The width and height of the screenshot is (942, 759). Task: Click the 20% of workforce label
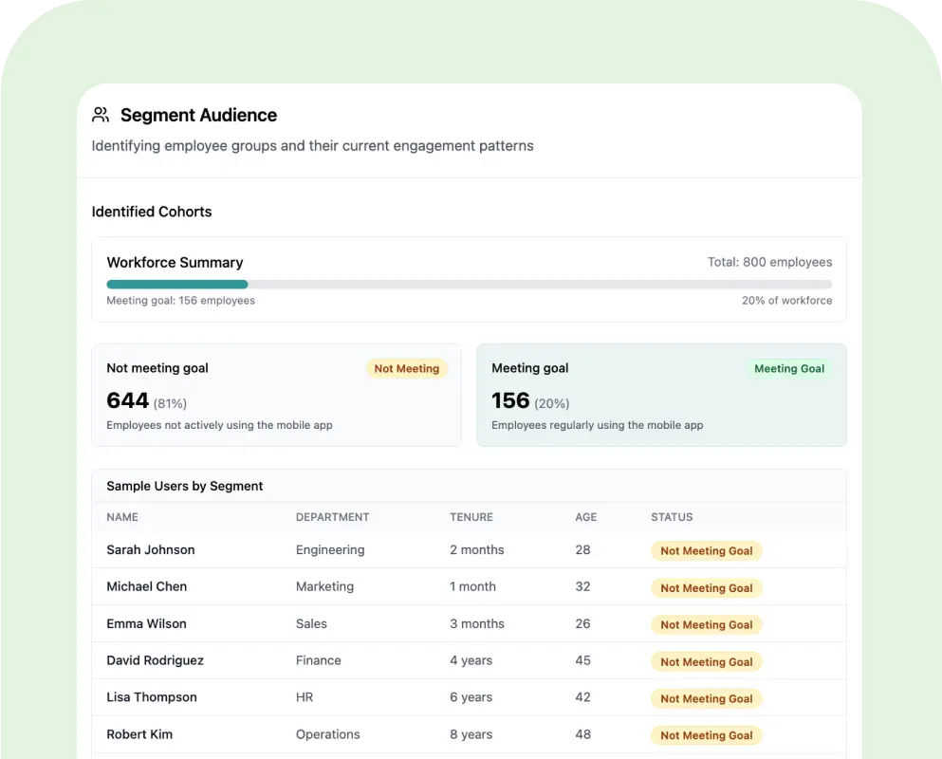[x=787, y=301]
